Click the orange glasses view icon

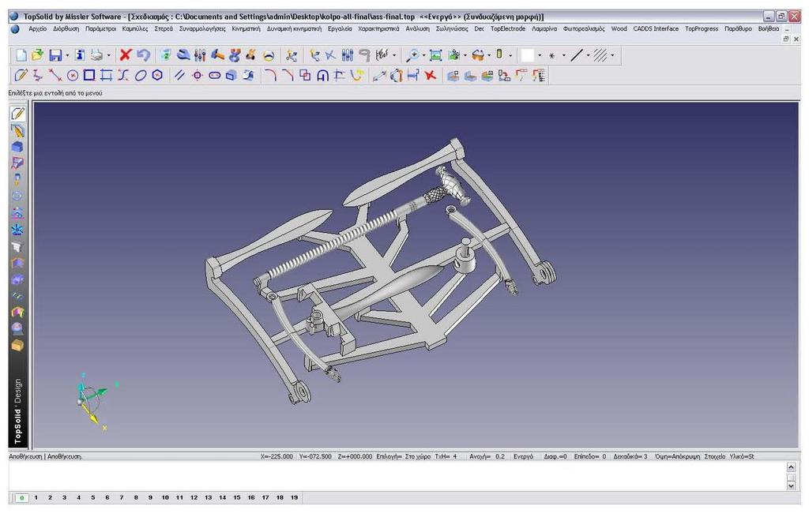coord(478,54)
